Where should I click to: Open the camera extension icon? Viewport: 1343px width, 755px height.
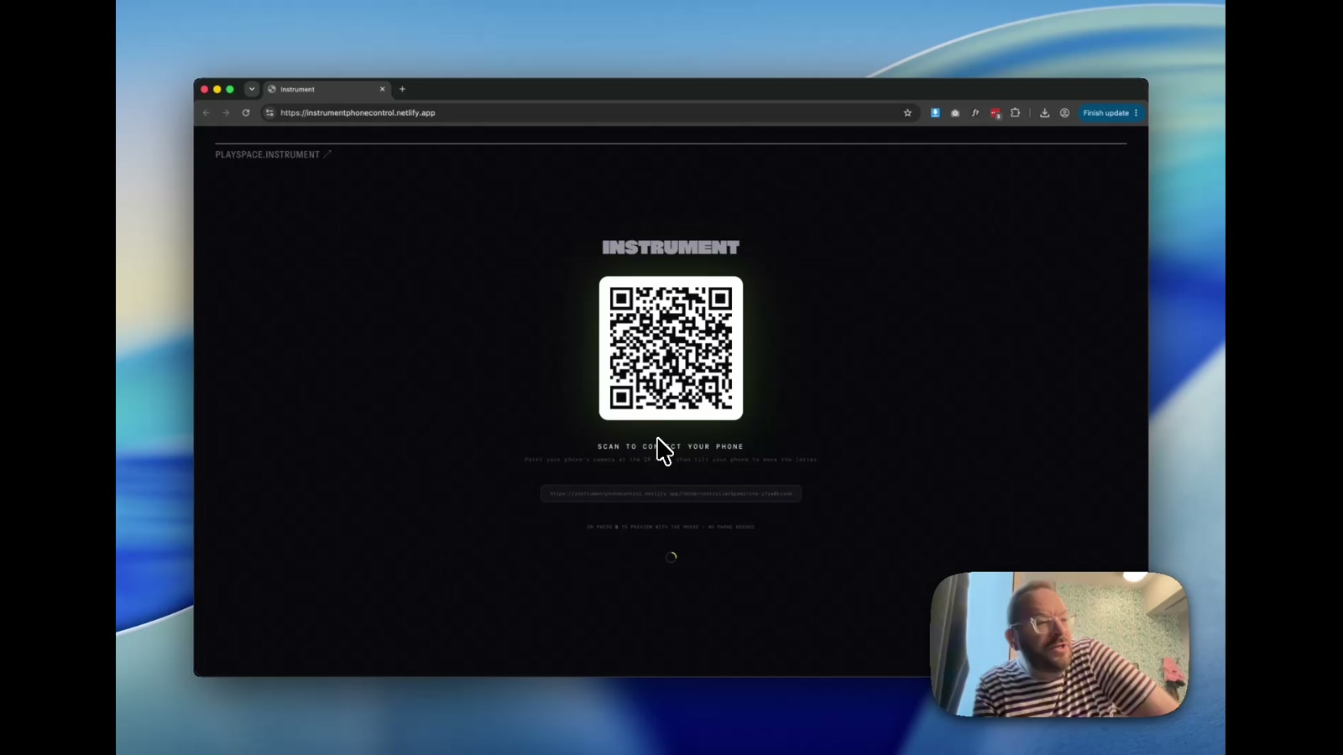pos(955,112)
